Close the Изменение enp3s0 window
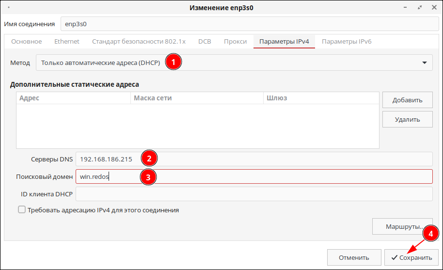 433,8
